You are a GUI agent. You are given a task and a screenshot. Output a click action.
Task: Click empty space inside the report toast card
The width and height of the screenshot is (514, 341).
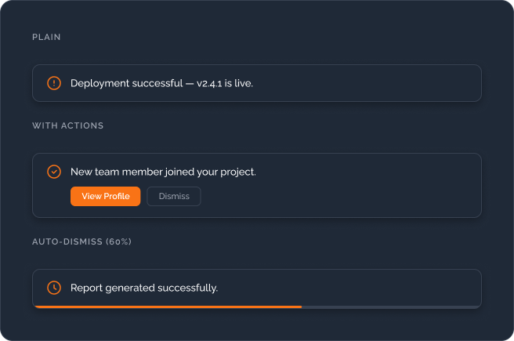coord(349,288)
